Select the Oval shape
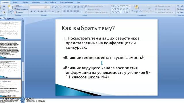Image resolution: width=184 pixels, height=103 pixels. pyautogui.click(x=124, y=6)
